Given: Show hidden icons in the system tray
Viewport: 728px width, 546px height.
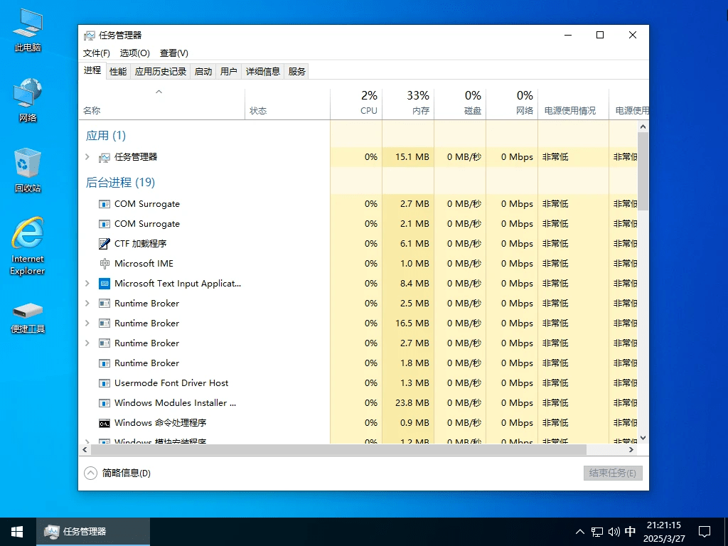Looking at the screenshot, I should (x=580, y=531).
